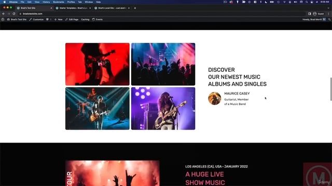
Task: Open Brad's Test Site admin bar link
Action: point(17,20)
